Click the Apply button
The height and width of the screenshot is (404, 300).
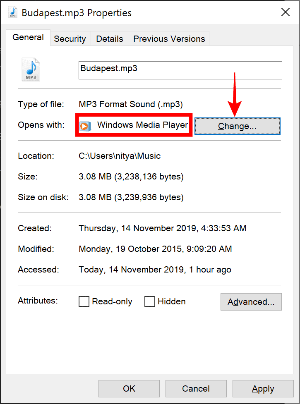(x=263, y=389)
